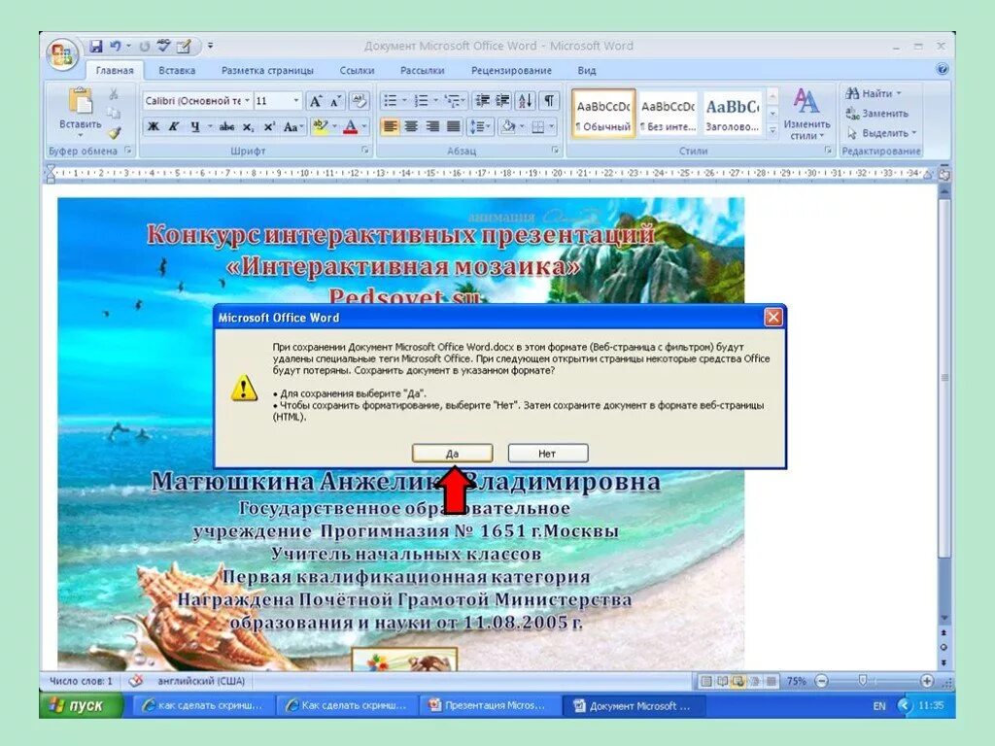Open the Вид tab
Image resolution: width=995 pixels, height=746 pixels.
coord(587,70)
